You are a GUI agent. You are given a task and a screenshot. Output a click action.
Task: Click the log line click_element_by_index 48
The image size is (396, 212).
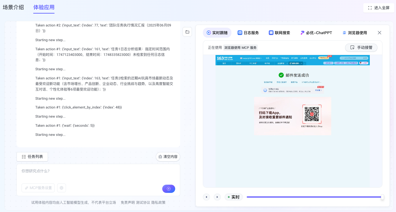(79, 107)
